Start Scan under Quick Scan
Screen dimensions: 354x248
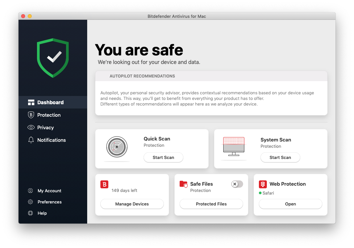[x=163, y=157]
